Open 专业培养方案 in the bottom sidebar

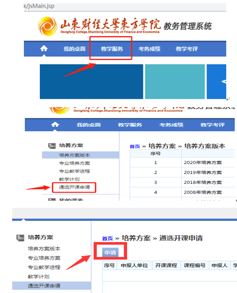pos(44,258)
